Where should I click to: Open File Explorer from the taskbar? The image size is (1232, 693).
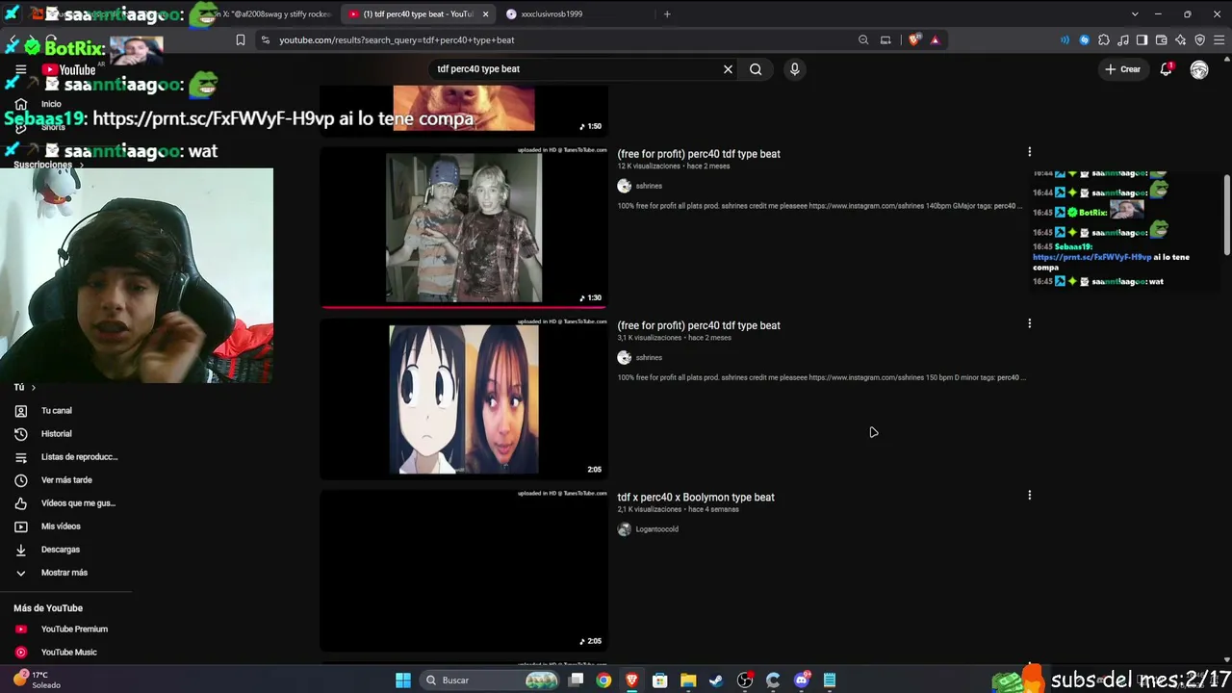point(688,680)
